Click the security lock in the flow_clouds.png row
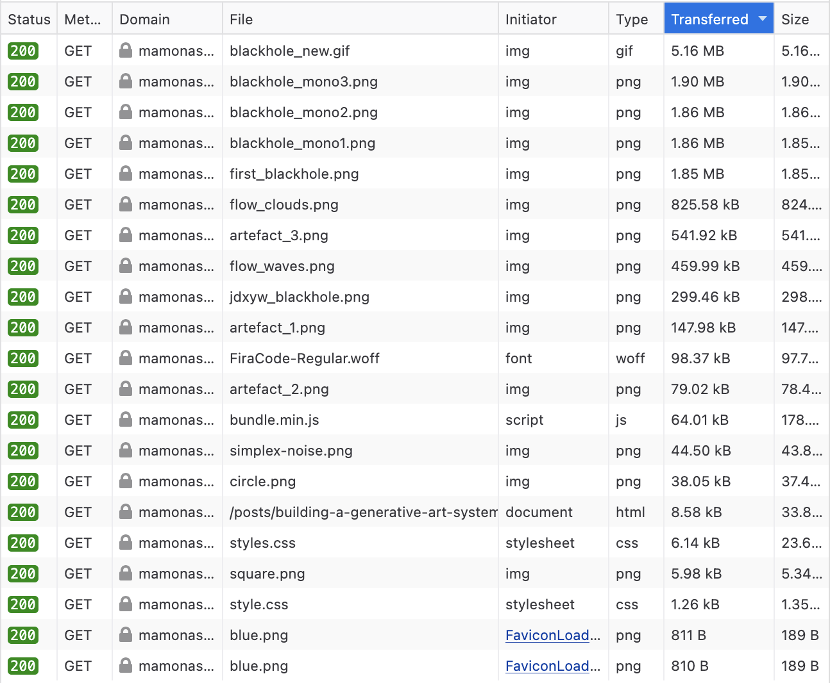This screenshot has height=683, width=830. click(126, 204)
